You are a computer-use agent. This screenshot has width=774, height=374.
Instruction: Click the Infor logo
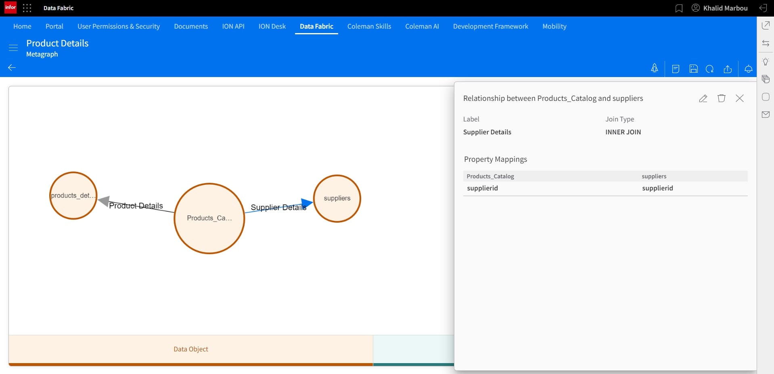10,8
